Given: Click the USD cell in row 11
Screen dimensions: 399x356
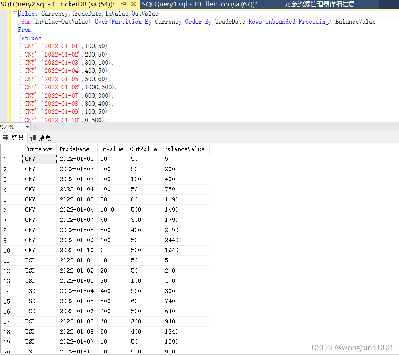Looking at the screenshot, I should point(39,260).
